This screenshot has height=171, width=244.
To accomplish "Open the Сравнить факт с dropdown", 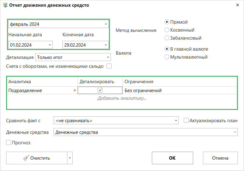I will [x=176, y=121].
